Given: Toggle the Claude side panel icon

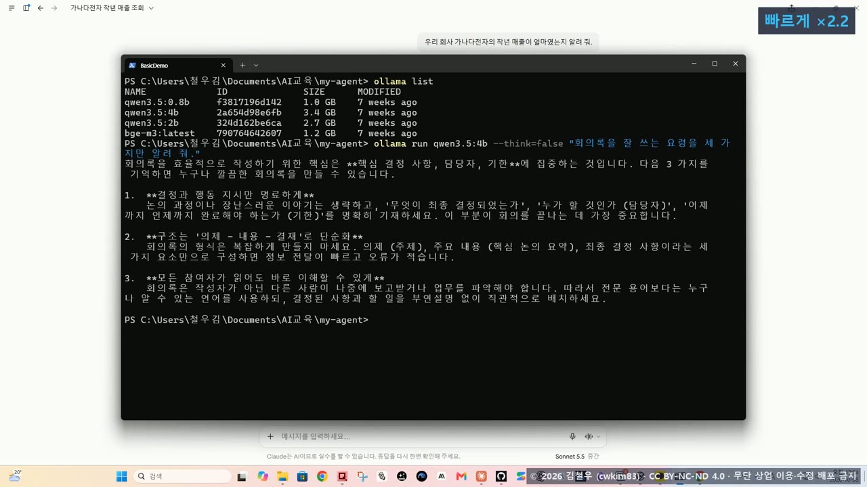Looking at the screenshot, I should tap(26, 8).
